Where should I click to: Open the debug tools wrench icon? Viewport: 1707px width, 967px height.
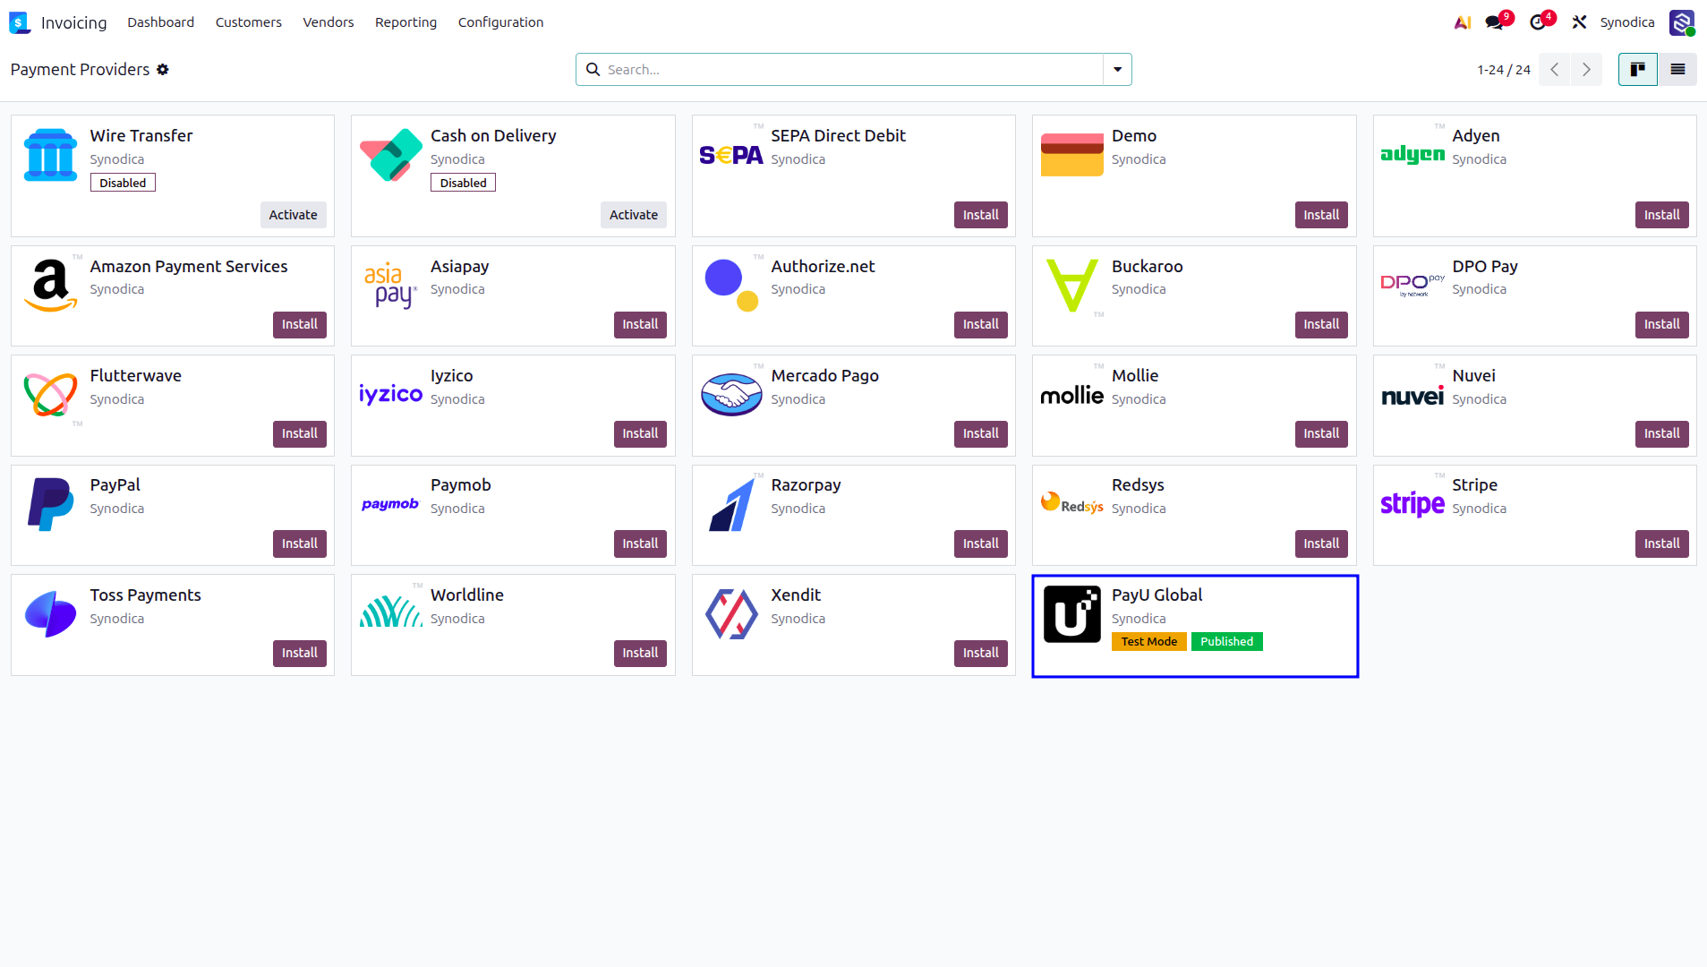pyautogui.click(x=1579, y=22)
